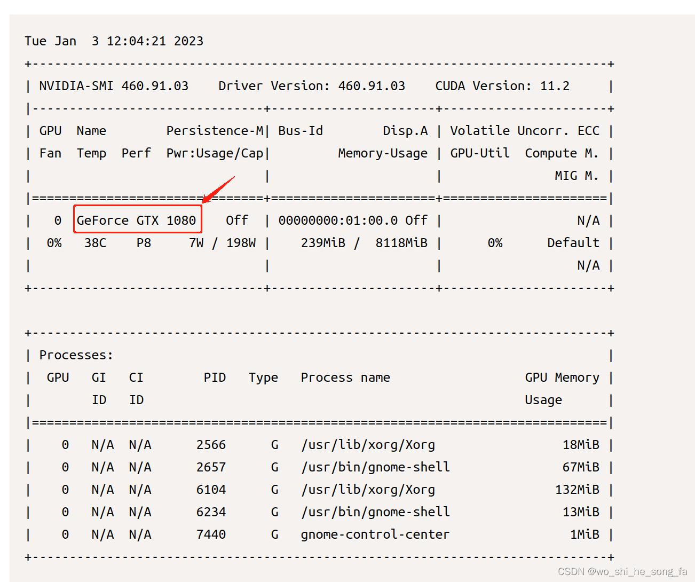Click the Process name column header
The width and height of the screenshot is (695, 582).
point(345,377)
